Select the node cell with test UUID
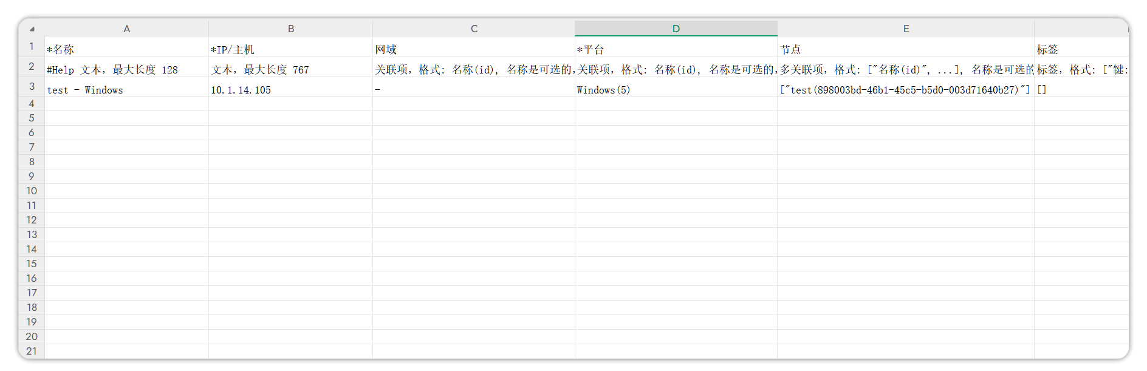1147x371 pixels. coord(905,90)
